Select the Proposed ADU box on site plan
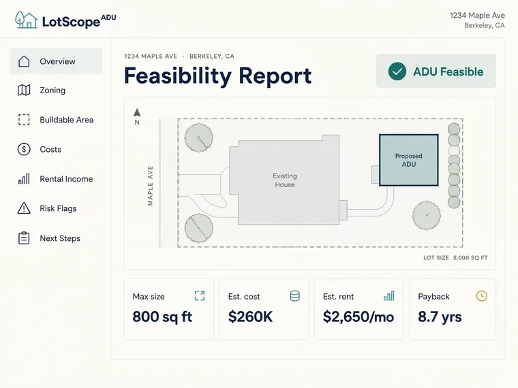Viewport: 518px width, 388px height. (409, 160)
